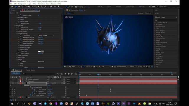Toggle stopwatch for 1. Force Opacity in effects
189x106 pixels.
click(x=18, y=54)
